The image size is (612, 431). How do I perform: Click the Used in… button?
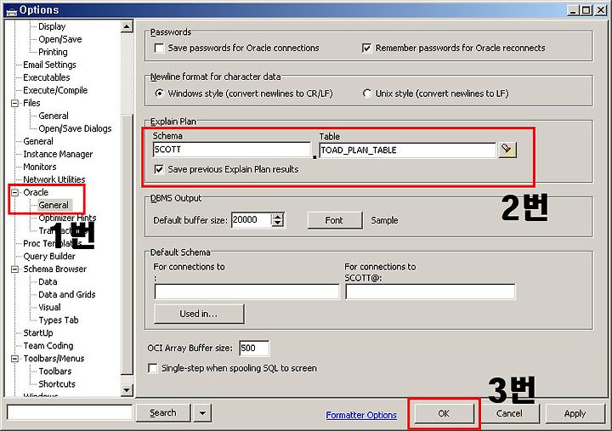199,314
